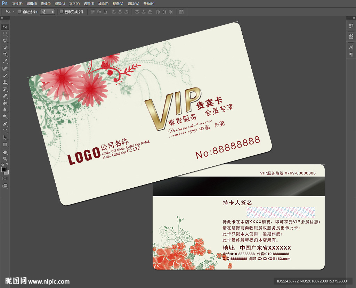Select the Brush tool
Viewport: 356px width, 288px height.
[x=5, y=75]
